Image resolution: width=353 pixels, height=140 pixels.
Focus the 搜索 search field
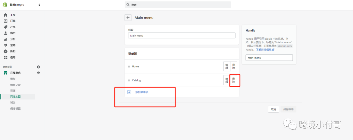tap(178, 5)
